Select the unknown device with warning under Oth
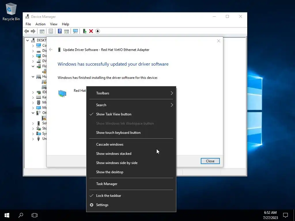The image size is (295, 221). coord(44,118)
